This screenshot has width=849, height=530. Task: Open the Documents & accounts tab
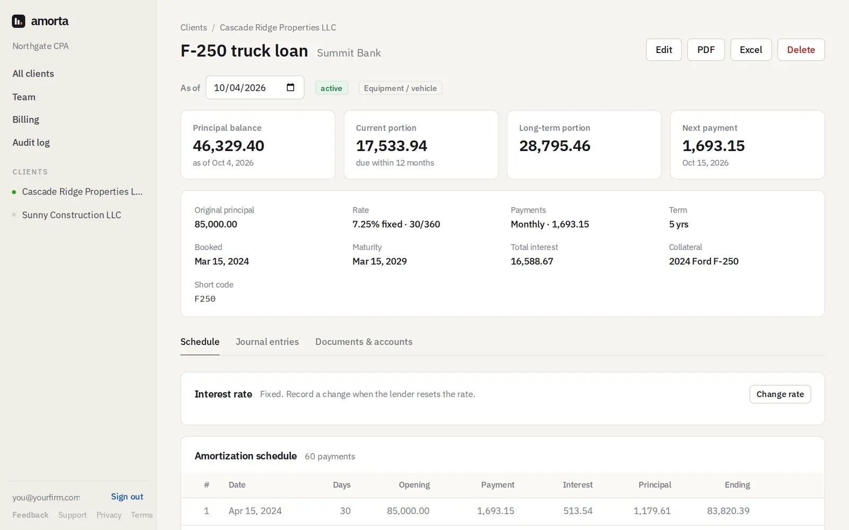[364, 342]
